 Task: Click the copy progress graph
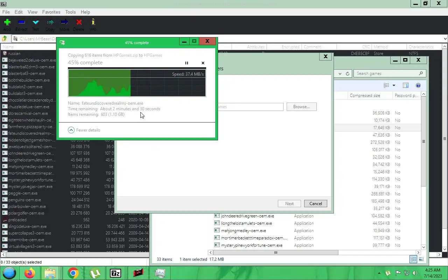137,83
